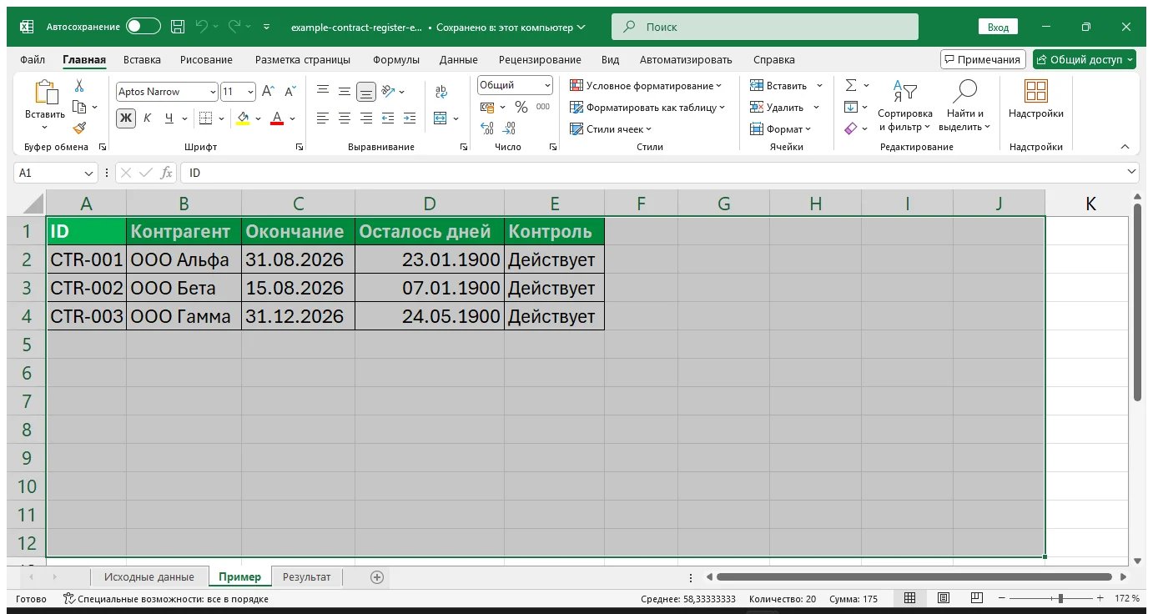Click the Undo arrow icon
Screen dimensions: 1153x614
[x=201, y=27]
